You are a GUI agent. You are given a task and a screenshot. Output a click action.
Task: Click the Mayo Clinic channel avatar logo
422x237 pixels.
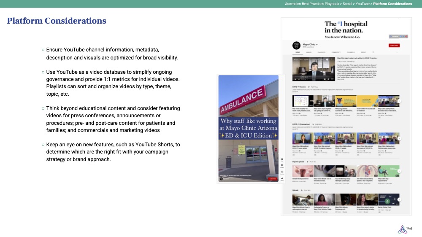296,45
